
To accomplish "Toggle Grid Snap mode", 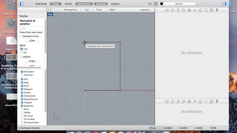I will (x=41, y=4).
